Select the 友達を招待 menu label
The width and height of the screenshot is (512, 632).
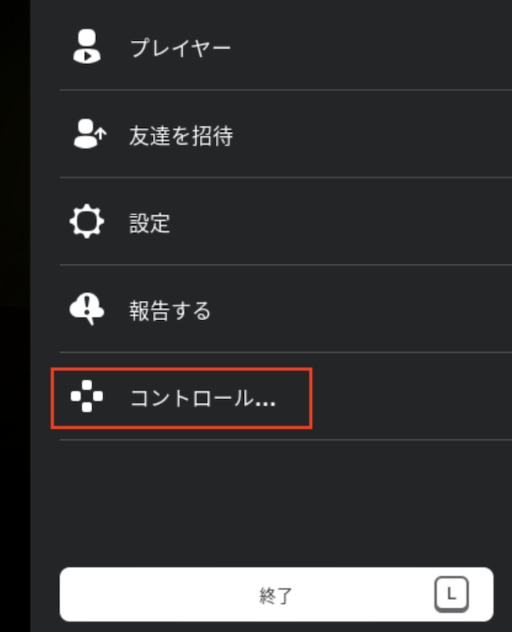pyautogui.click(x=181, y=136)
